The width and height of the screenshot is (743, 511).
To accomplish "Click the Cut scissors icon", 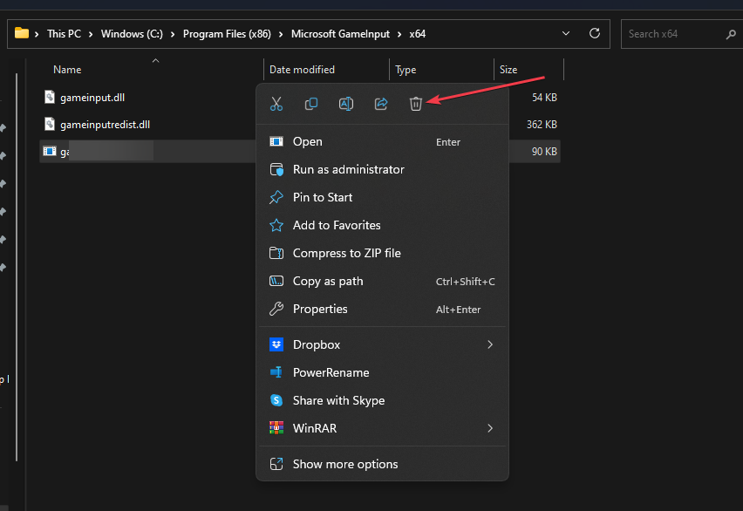I will [276, 104].
